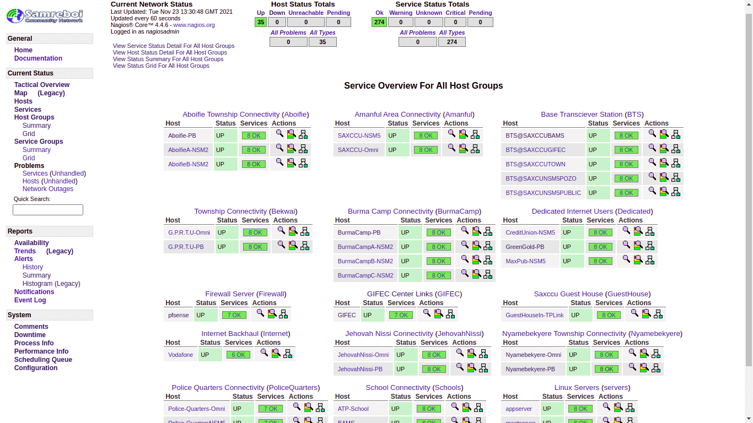Click the magnifier icon for Aboifie-PB host

(279, 134)
